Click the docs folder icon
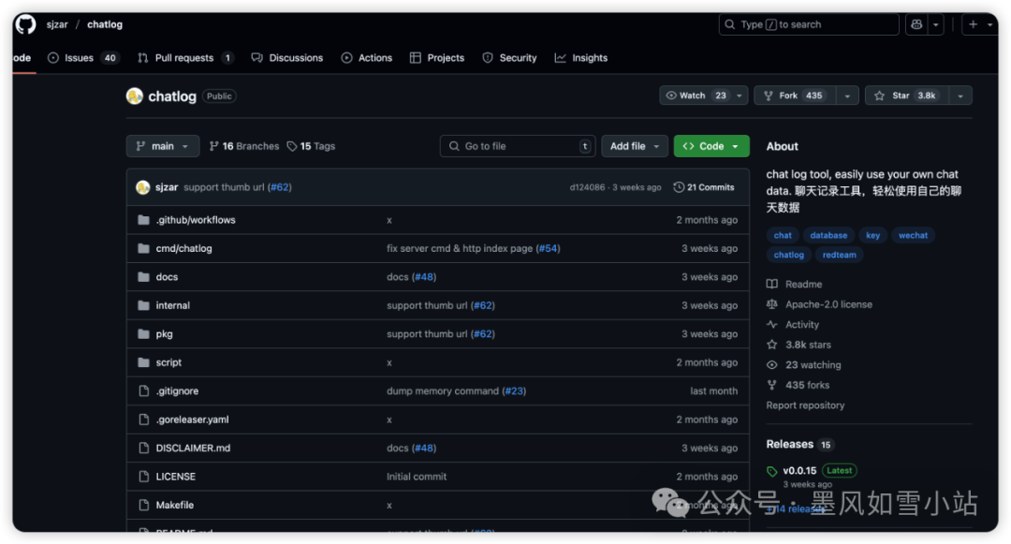1011x544 pixels. pos(144,276)
